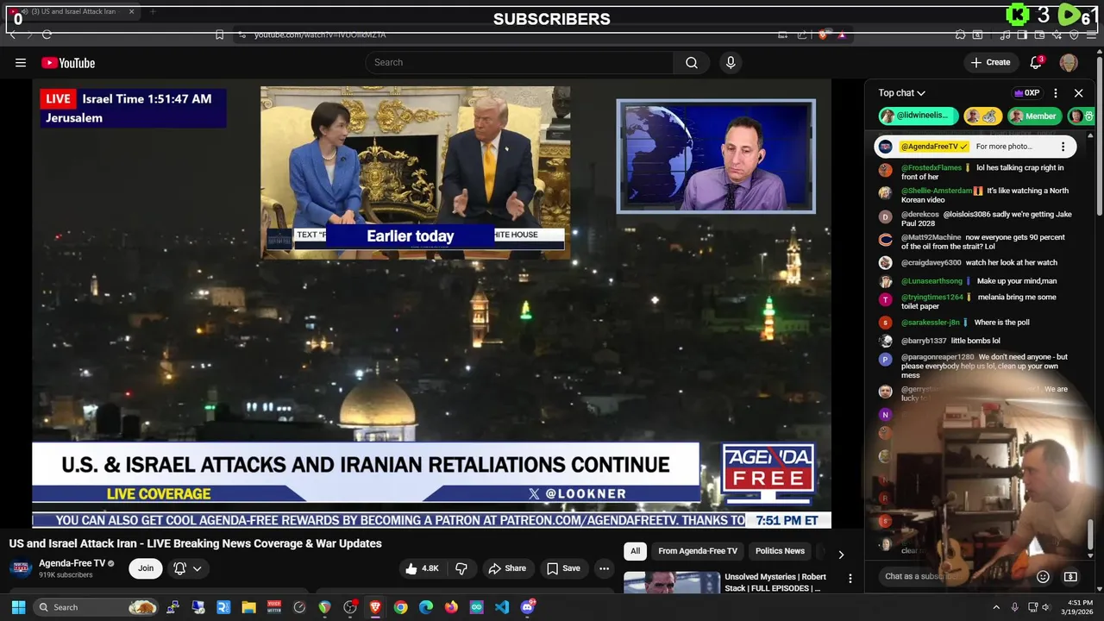Viewport: 1104px width, 621px height.
Task: Save the video to a playlist
Action: point(563,568)
